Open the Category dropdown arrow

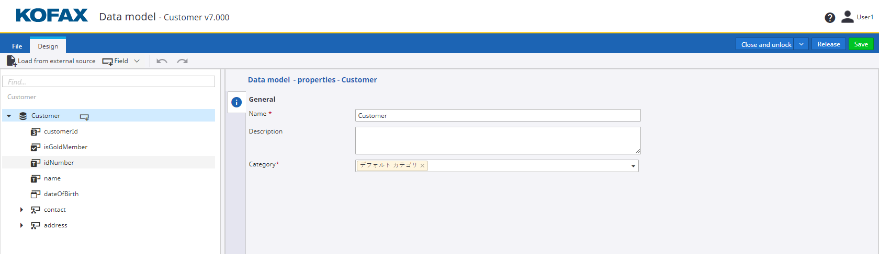coord(633,166)
